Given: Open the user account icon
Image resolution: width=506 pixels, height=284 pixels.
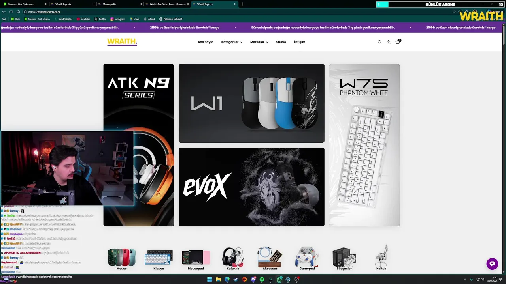Looking at the screenshot, I should (389, 42).
